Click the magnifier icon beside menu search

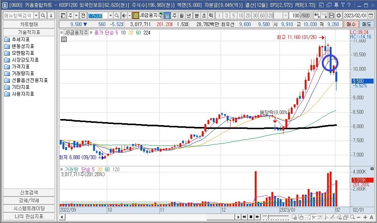pyautogui.click(x=43, y=15)
